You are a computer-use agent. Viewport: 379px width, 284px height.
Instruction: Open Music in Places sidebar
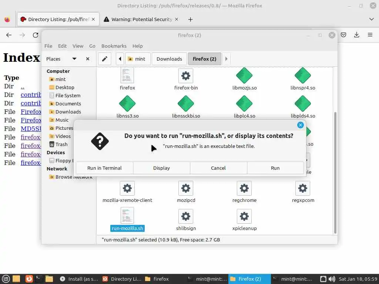pyautogui.click(x=62, y=120)
